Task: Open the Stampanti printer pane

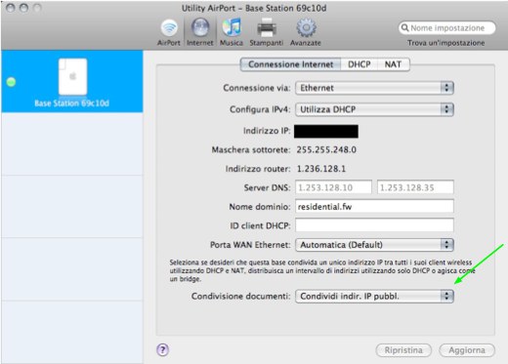Action: (267, 32)
